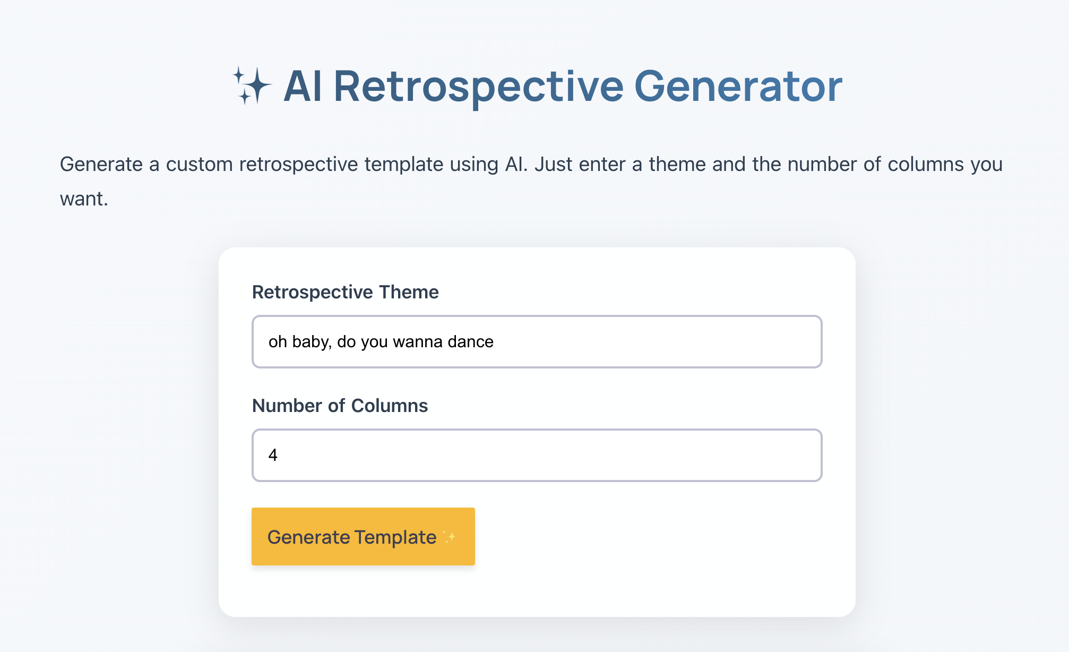
Task: Click the word "Generator" in the page heading
Action: click(738, 86)
